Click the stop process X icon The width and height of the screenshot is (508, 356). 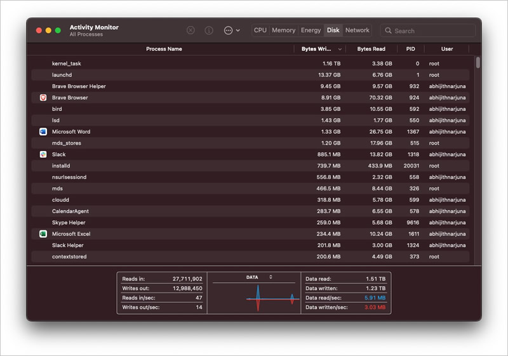[191, 30]
